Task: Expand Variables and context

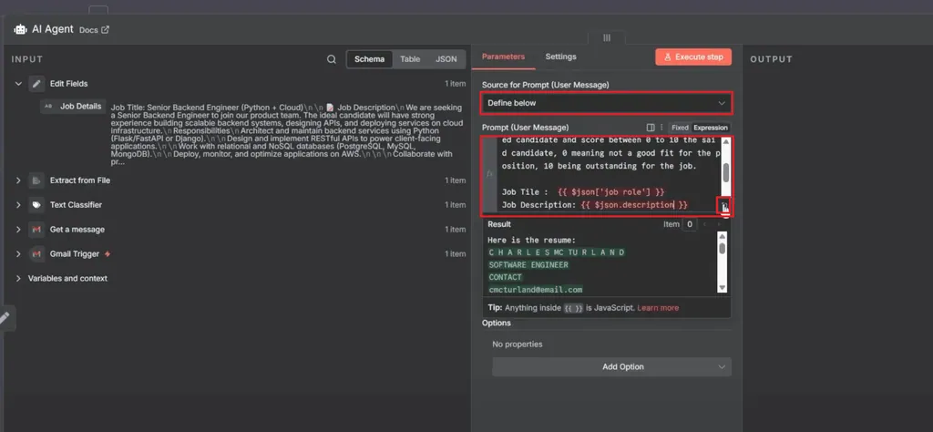Action: [18, 278]
